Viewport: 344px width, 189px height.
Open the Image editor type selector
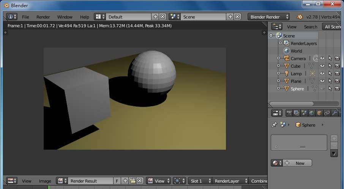click(x=12, y=181)
